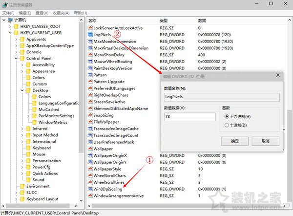293x216 pixels.
Task: Select the hexadecimal (十六进制) radio button
Action: pyautogui.click(x=227, y=116)
